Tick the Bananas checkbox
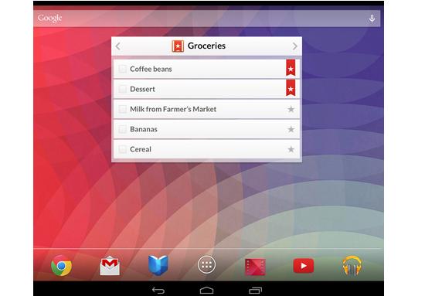Viewport: 425px width, 296px height. 123,129
